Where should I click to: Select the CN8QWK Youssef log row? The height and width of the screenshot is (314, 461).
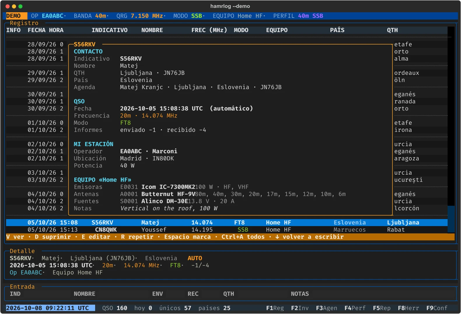[x=227, y=230]
